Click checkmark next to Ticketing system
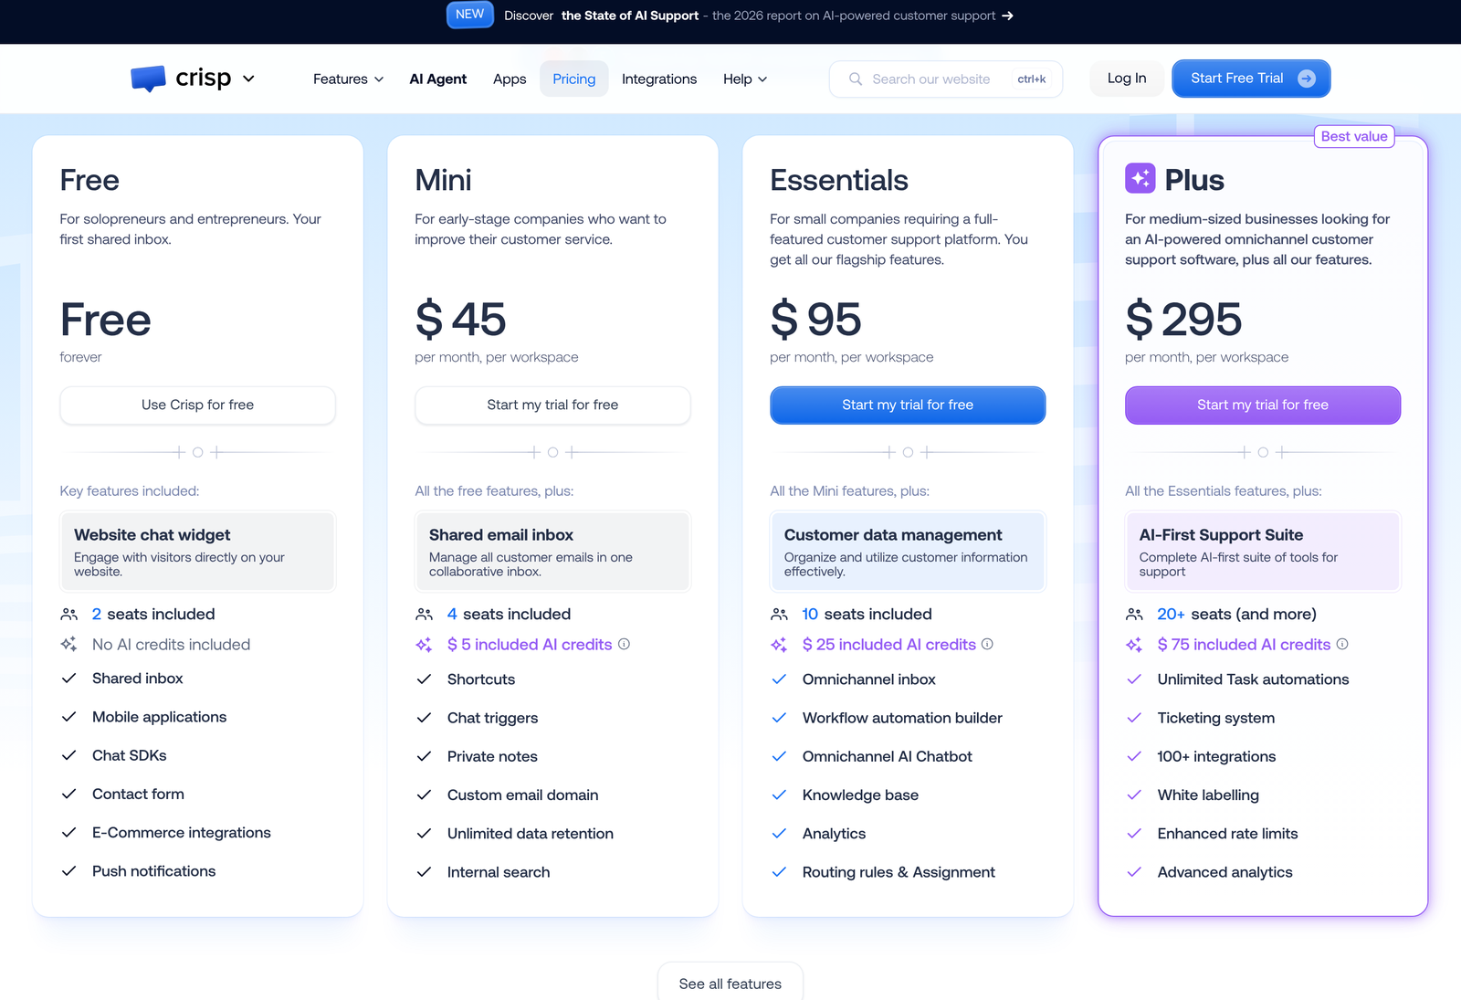The width and height of the screenshot is (1461, 1000). (x=1134, y=718)
